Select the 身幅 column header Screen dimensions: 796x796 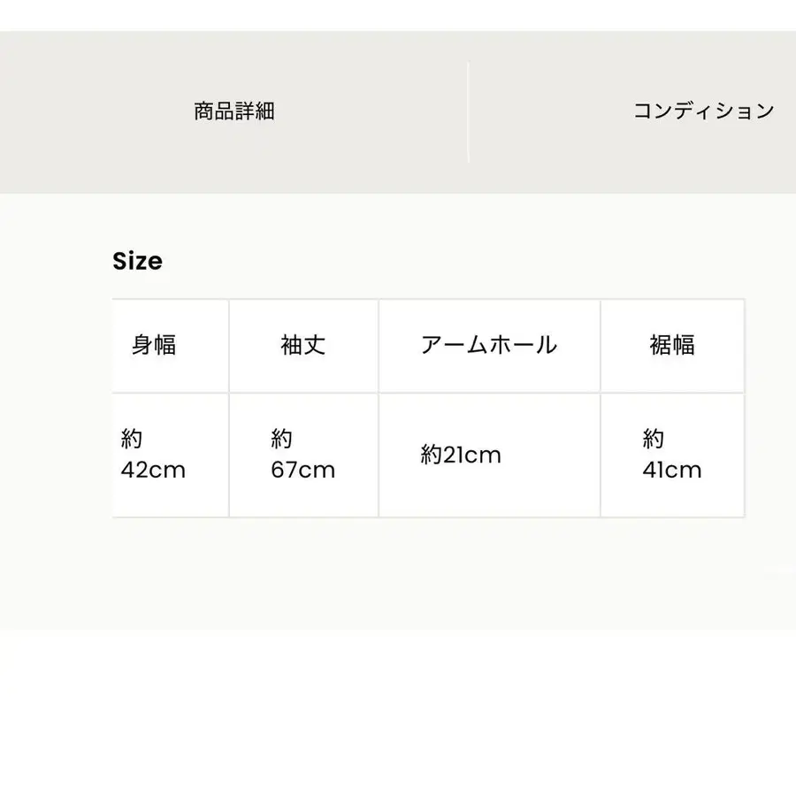[x=154, y=345]
